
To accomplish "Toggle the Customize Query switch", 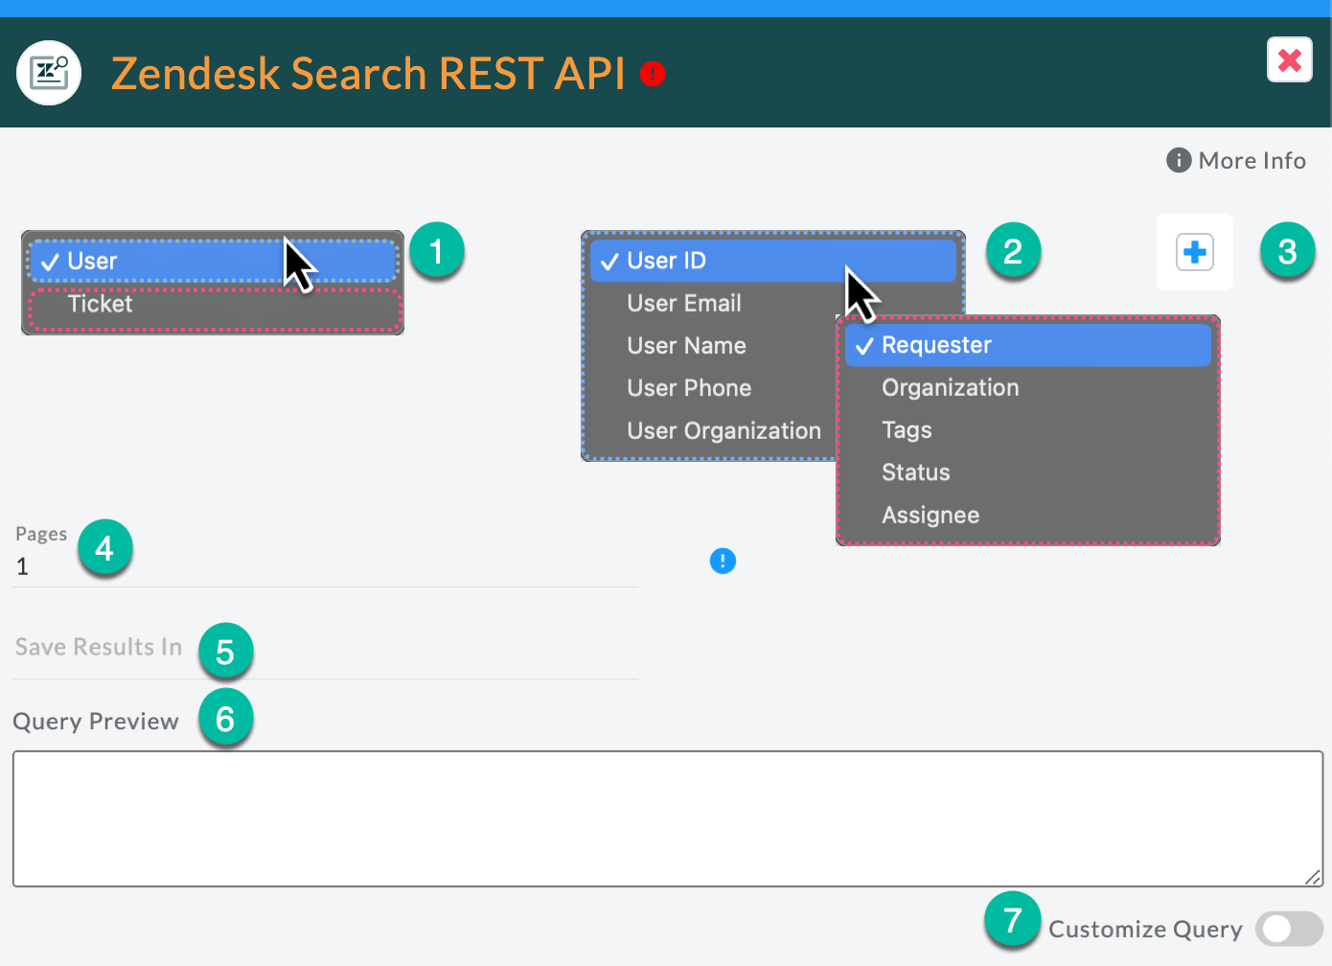I will pos(1289,929).
